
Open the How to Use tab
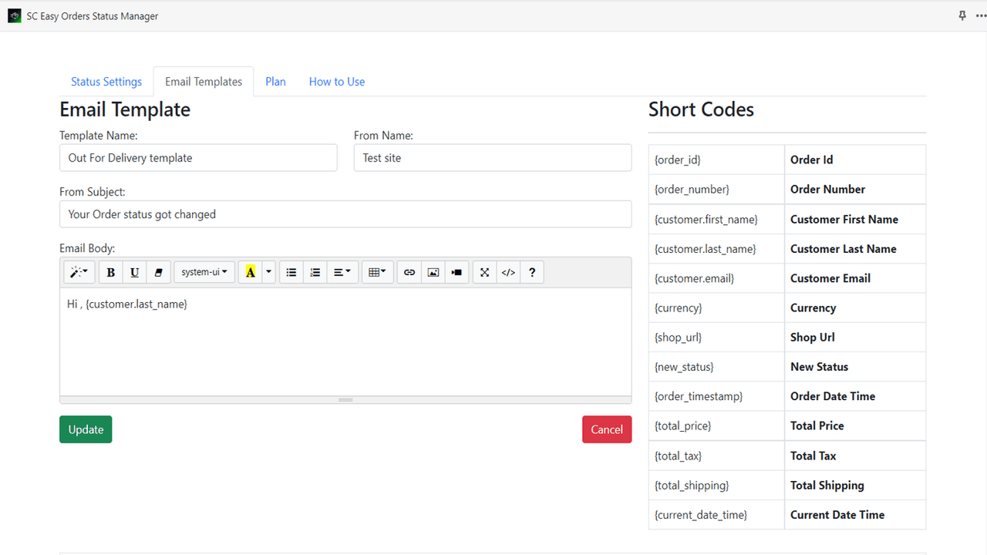[336, 81]
